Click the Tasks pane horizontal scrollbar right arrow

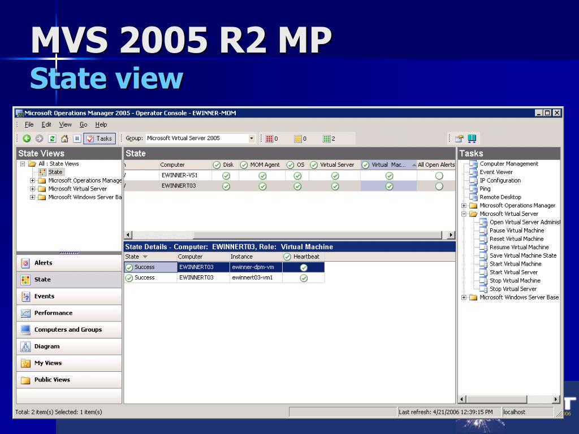click(x=556, y=399)
